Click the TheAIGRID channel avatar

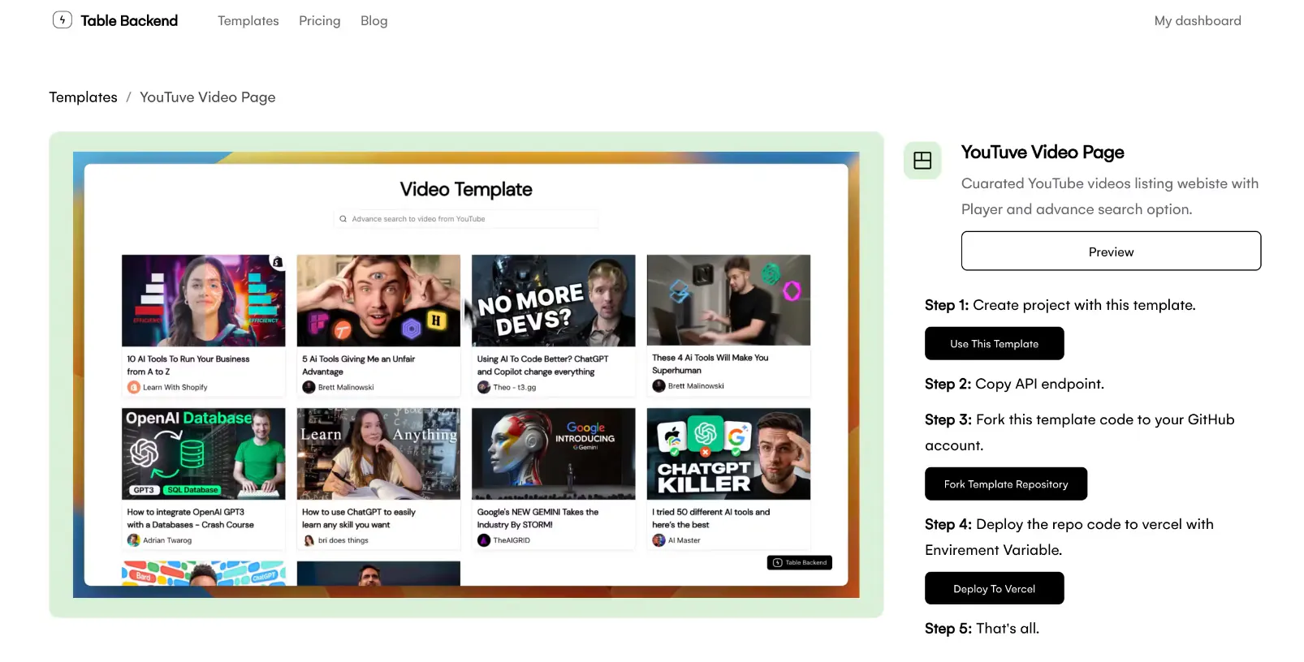[484, 540]
